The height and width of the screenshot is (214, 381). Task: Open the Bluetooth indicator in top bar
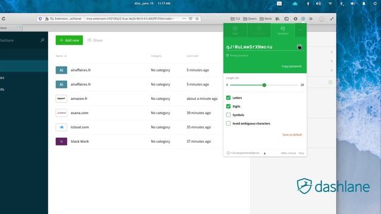point(342,4)
